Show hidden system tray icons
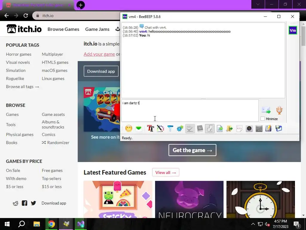 pos(253,224)
